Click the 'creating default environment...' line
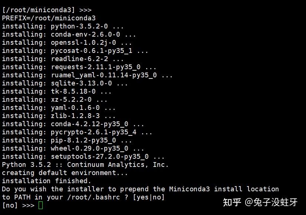306x215 pixels. pyautogui.click(x=65, y=173)
